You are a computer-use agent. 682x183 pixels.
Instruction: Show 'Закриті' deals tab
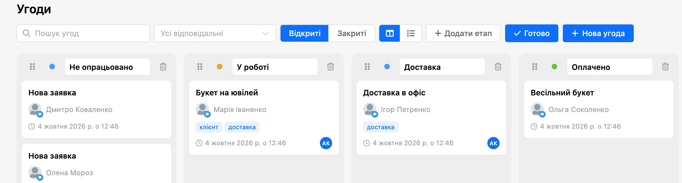pyautogui.click(x=352, y=33)
